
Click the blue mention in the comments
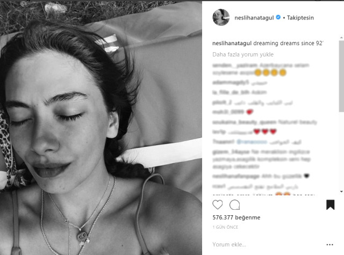[252, 142]
